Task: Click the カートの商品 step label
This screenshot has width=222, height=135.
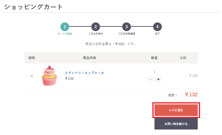Action: coord(65,34)
